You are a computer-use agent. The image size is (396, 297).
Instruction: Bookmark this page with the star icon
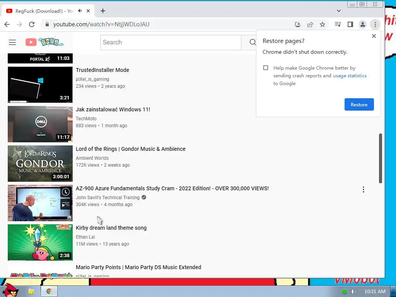(323, 24)
